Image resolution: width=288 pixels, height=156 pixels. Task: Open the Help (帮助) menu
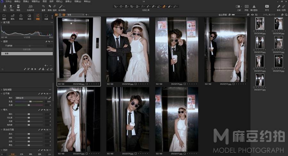87,1
